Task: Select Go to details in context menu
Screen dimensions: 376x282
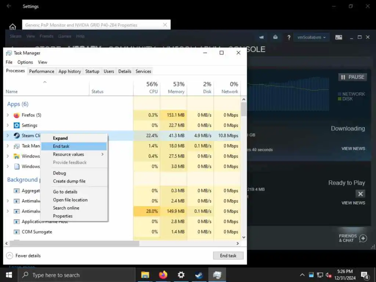Action: (74, 192)
